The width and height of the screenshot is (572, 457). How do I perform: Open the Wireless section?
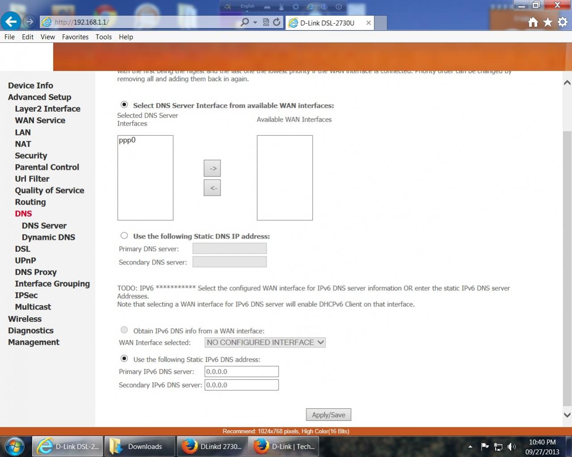pyautogui.click(x=25, y=319)
